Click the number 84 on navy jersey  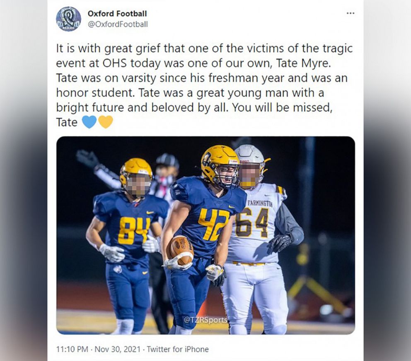[134, 231]
